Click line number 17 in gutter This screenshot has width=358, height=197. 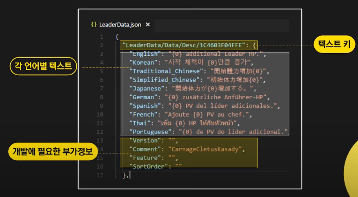(x=100, y=175)
